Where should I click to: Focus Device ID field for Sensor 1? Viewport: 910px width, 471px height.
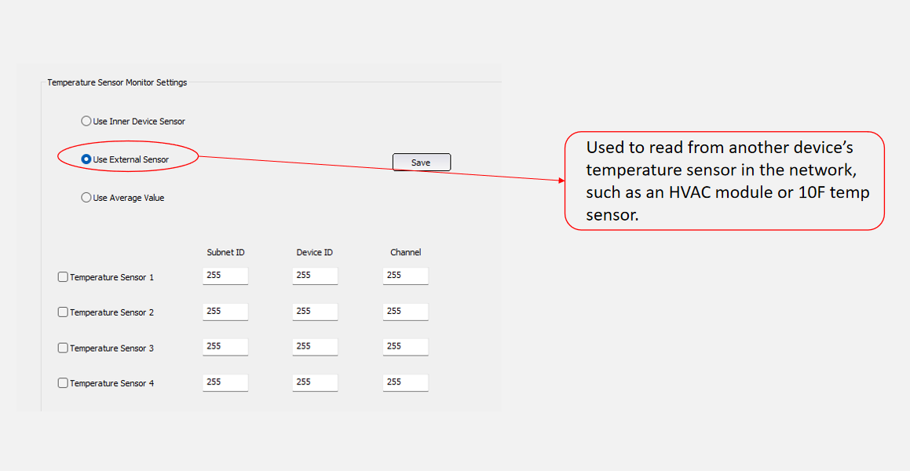pyautogui.click(x=315, y=276)
